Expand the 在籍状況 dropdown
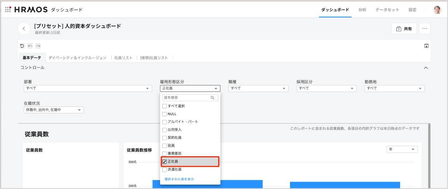 [x=54, y=110]
